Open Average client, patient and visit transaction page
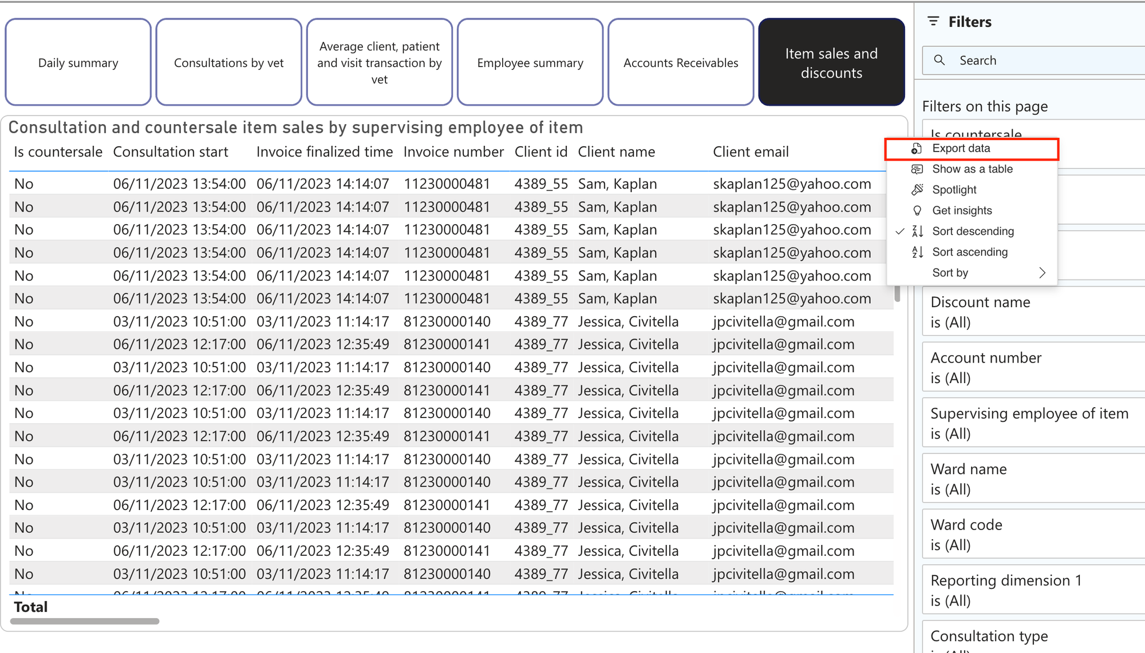The image size is (1145, 653). pyautogui.click(x=380, y=62)
